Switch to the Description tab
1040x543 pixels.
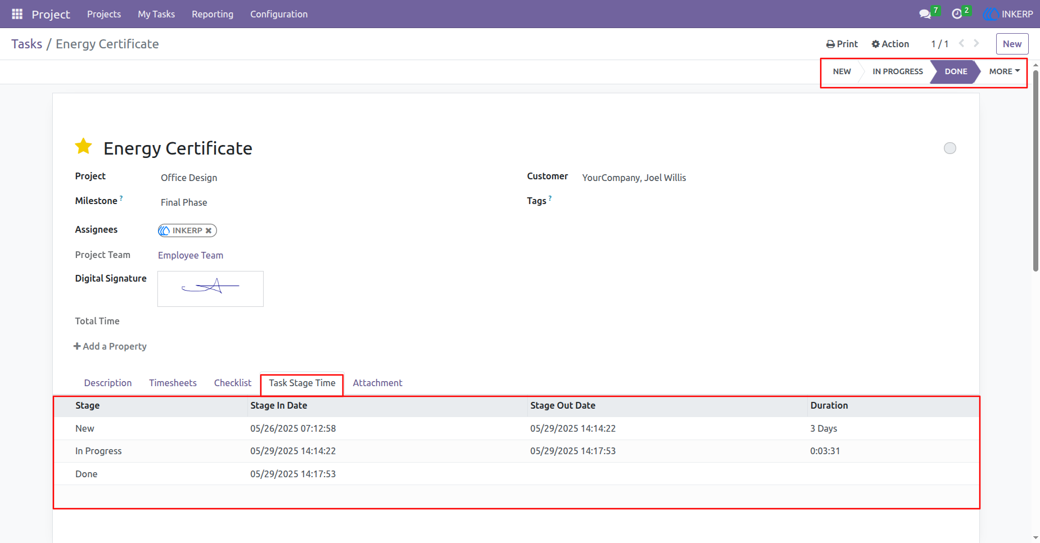pos(108,383)
